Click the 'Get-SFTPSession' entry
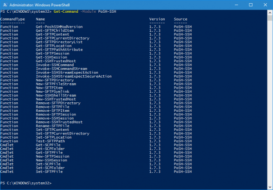 click(53, 54)
